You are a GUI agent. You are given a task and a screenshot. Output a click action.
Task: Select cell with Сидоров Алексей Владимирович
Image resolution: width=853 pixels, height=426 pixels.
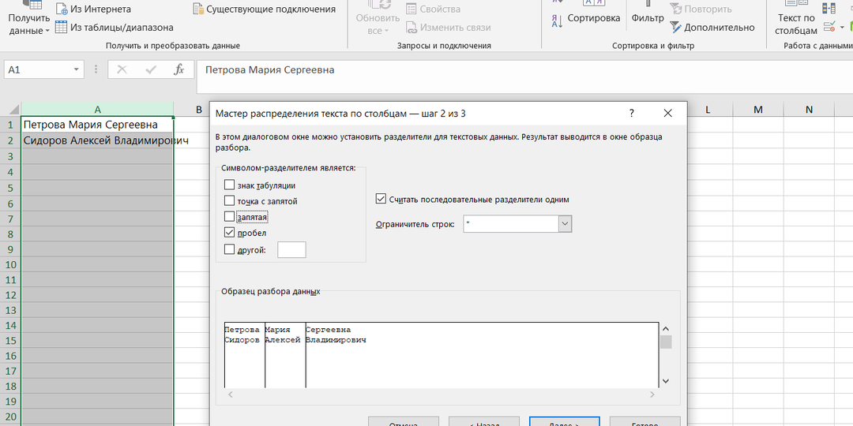(97, 140)
